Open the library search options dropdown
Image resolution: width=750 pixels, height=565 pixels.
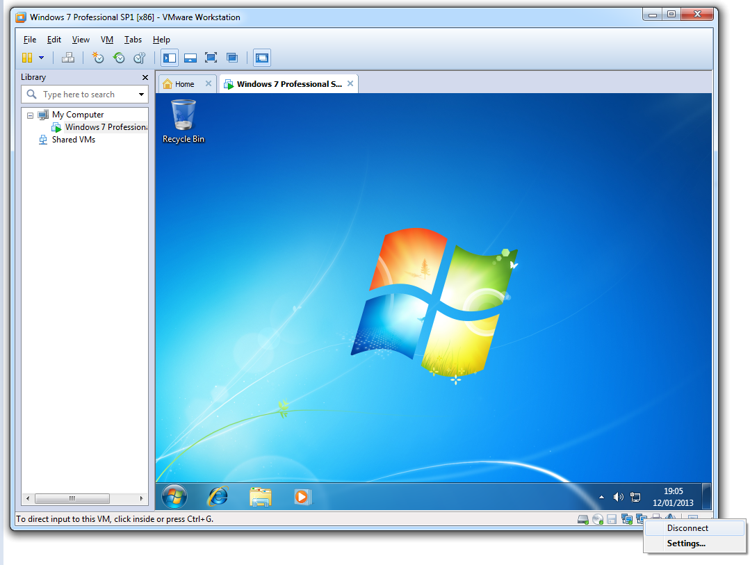[141, 95]
